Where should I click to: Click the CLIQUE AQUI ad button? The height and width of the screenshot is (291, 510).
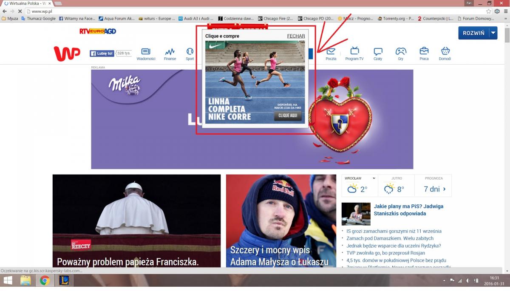tap(288, 116)
